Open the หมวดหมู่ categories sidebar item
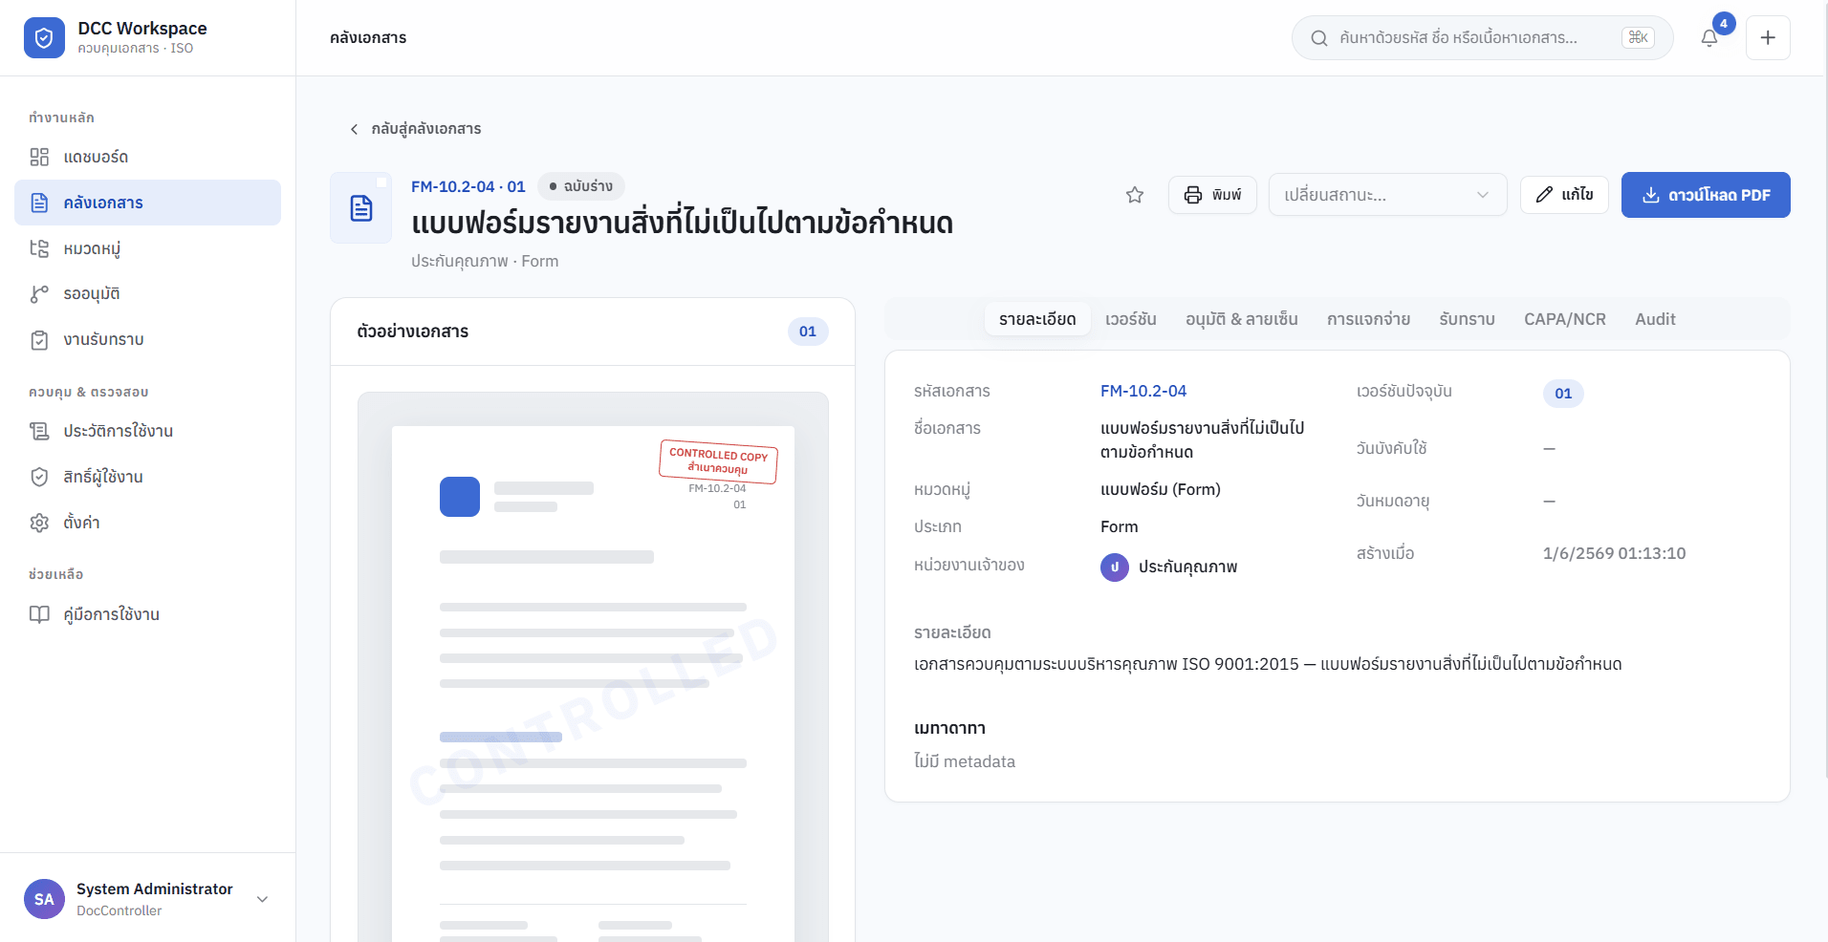This screenshot has height=942, width=1828. [x=147, y=248]
